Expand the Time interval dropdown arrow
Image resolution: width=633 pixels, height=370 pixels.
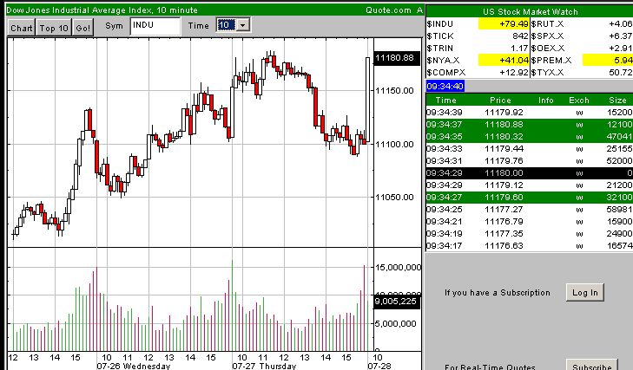(242, 25)
